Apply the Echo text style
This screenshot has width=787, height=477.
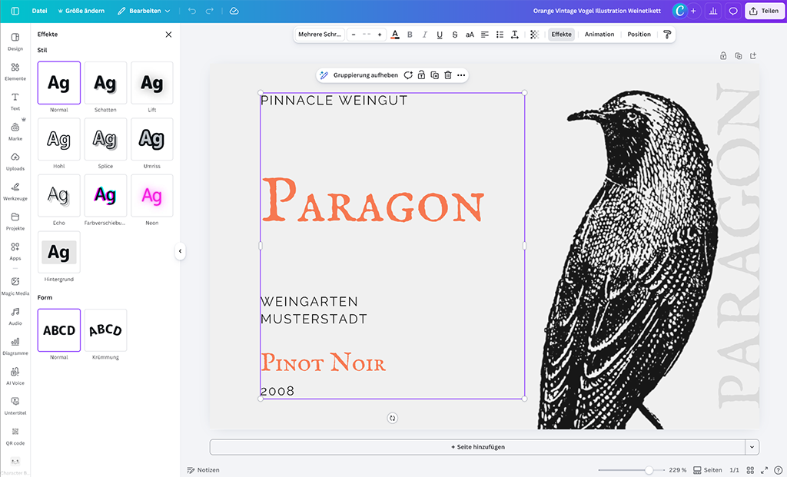tap(58, 196)
